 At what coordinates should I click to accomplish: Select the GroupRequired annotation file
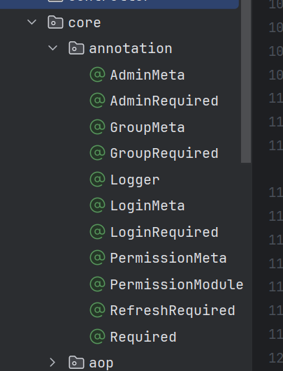164,153
